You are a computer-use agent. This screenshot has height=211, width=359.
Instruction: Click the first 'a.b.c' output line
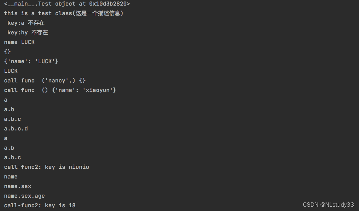point(12,119)
